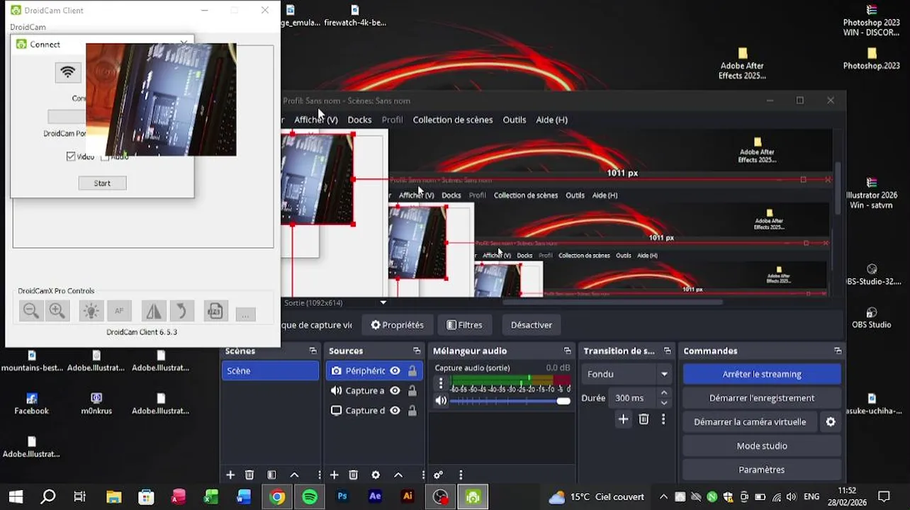Toggle the phone LED flash lightbulb icon
The height and width of the screenshot is (510, 910).
91,311
